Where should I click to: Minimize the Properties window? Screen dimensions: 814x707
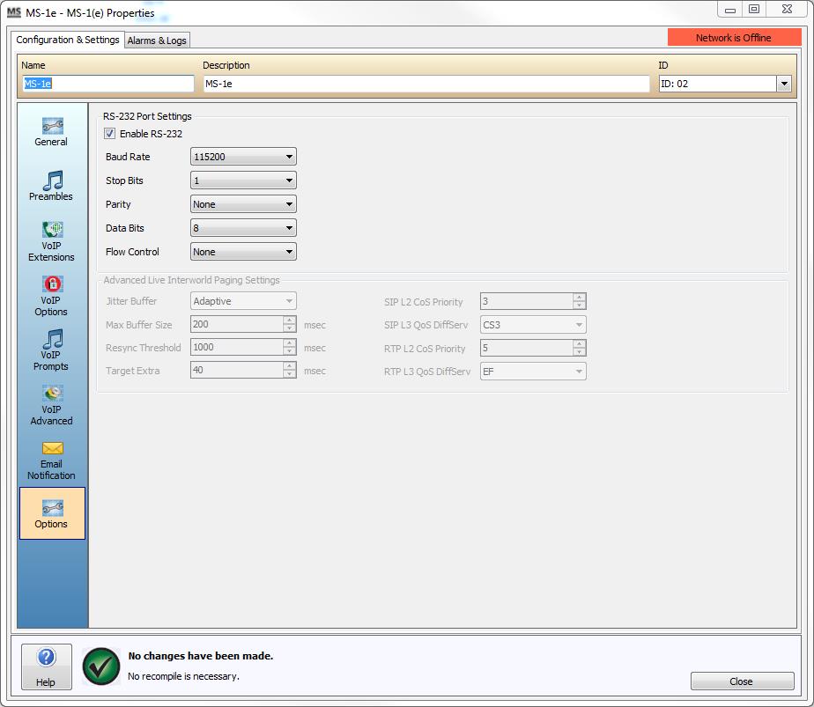(x=730, y=10)
